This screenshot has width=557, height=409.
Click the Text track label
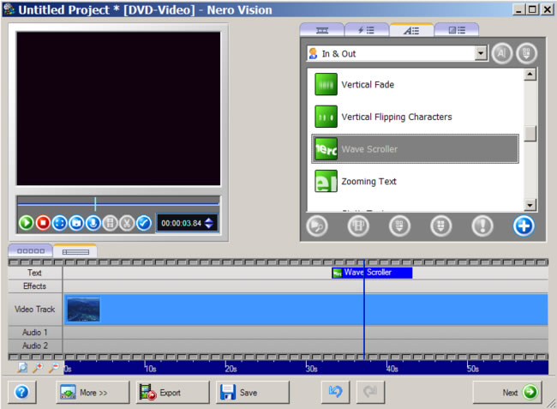(35, 273)
